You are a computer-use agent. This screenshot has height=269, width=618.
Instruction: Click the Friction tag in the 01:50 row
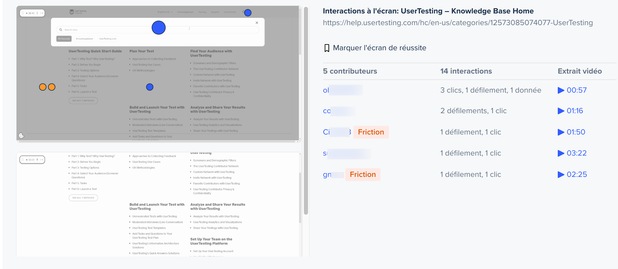(371, 132)
